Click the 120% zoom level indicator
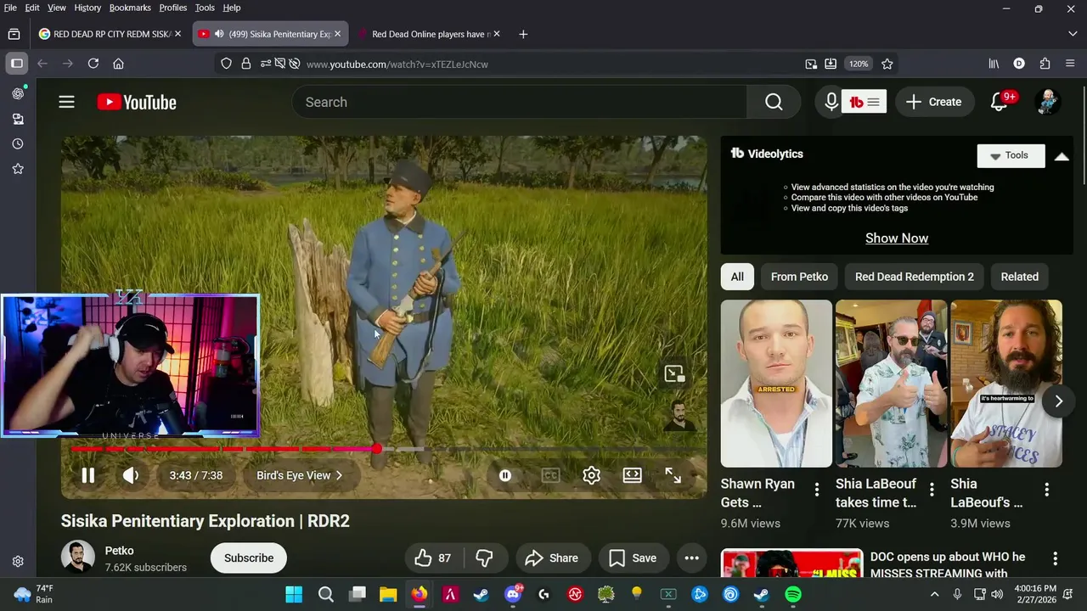This screenshot has height=611, width=1087. tap(859, 64)
